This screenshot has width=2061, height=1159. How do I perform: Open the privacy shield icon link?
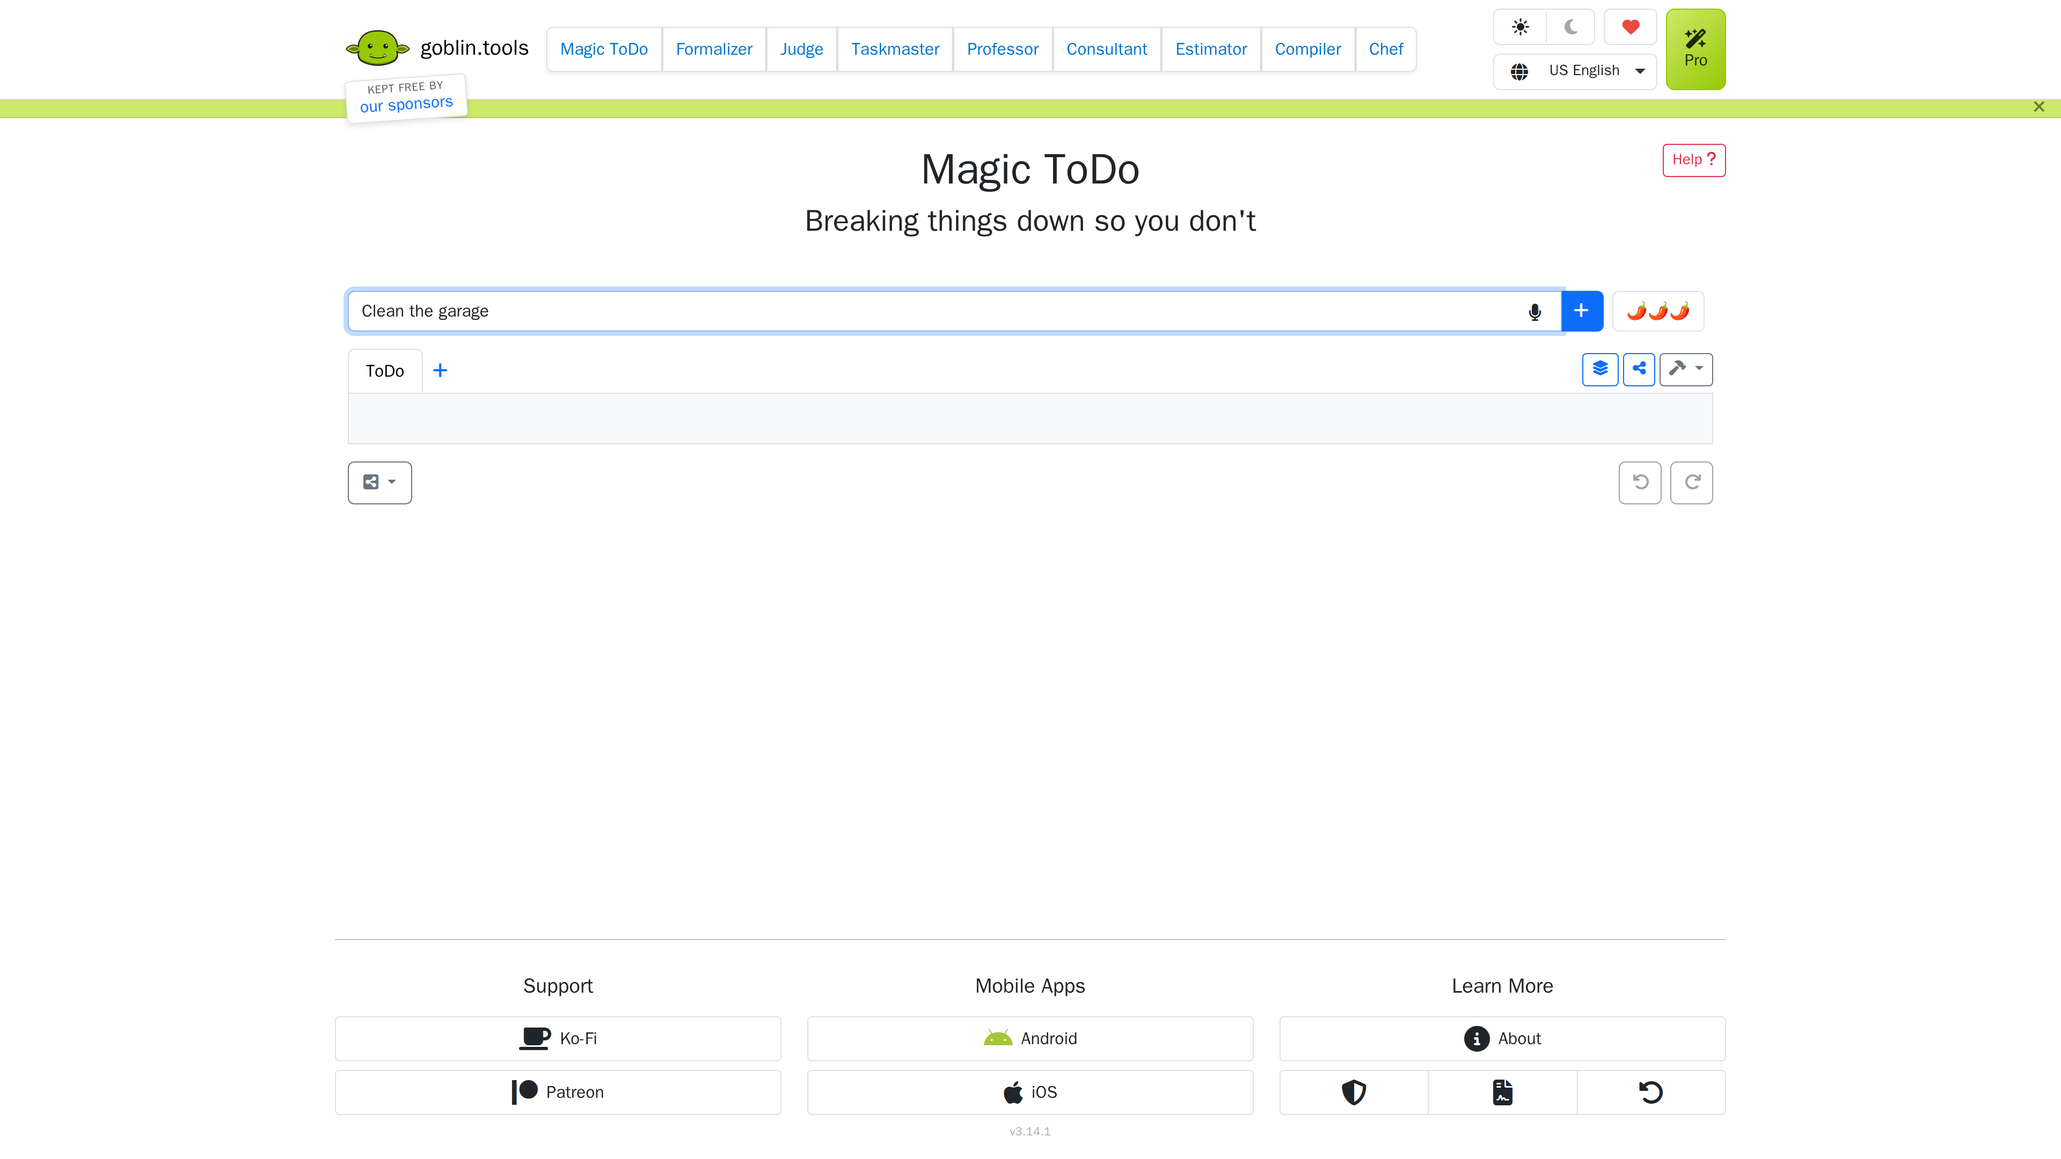click(1354, 1092)
